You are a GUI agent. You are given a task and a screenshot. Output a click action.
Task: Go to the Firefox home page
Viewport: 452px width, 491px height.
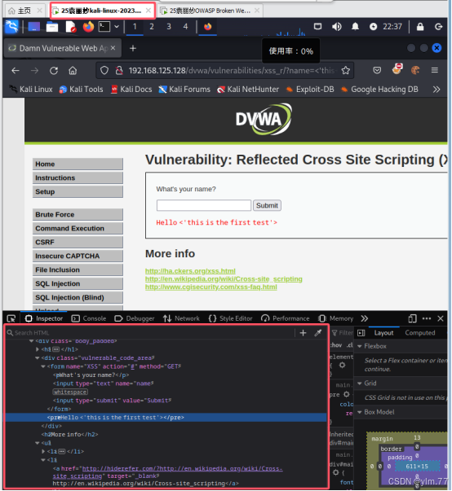tap(73, 71)
